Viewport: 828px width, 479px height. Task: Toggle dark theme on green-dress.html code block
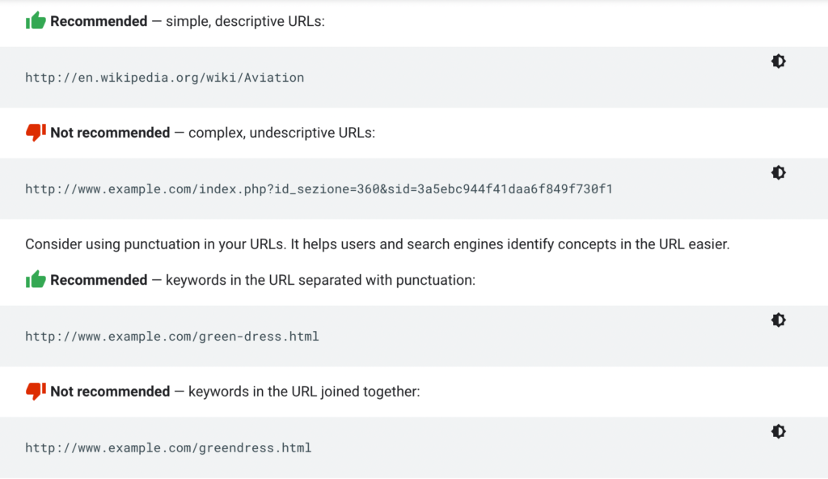[778, 320]
